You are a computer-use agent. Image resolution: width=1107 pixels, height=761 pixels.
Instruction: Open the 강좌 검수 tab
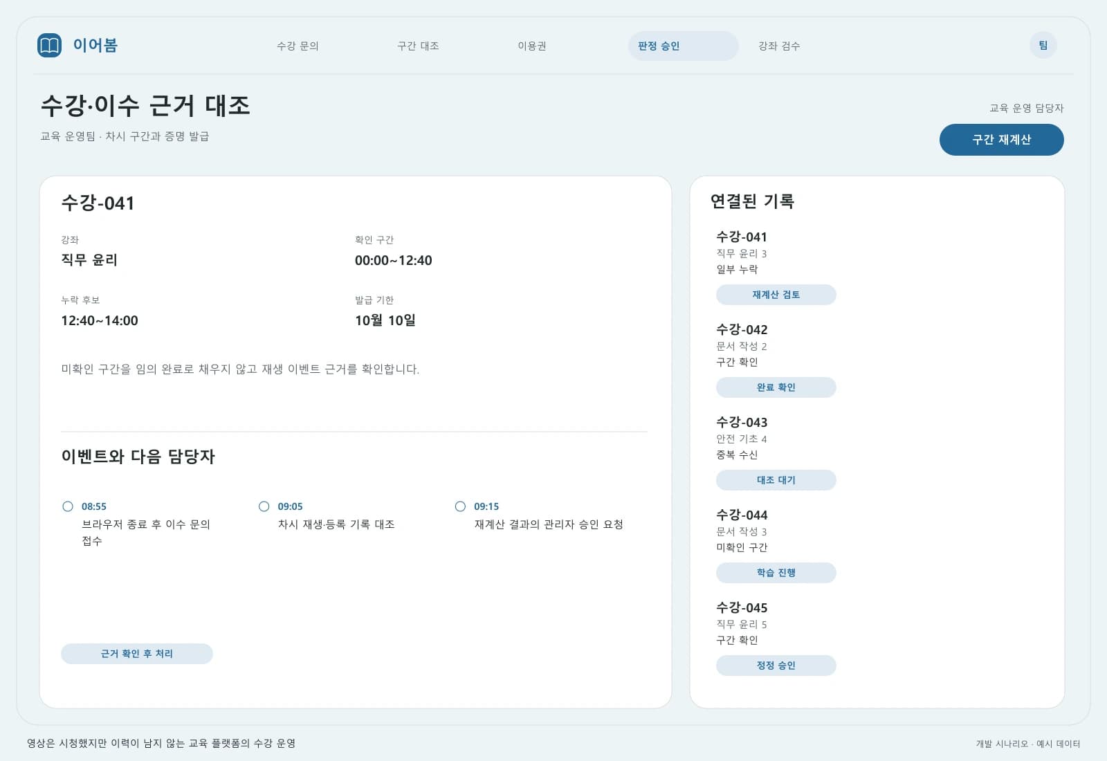click(x=779, y=46)
